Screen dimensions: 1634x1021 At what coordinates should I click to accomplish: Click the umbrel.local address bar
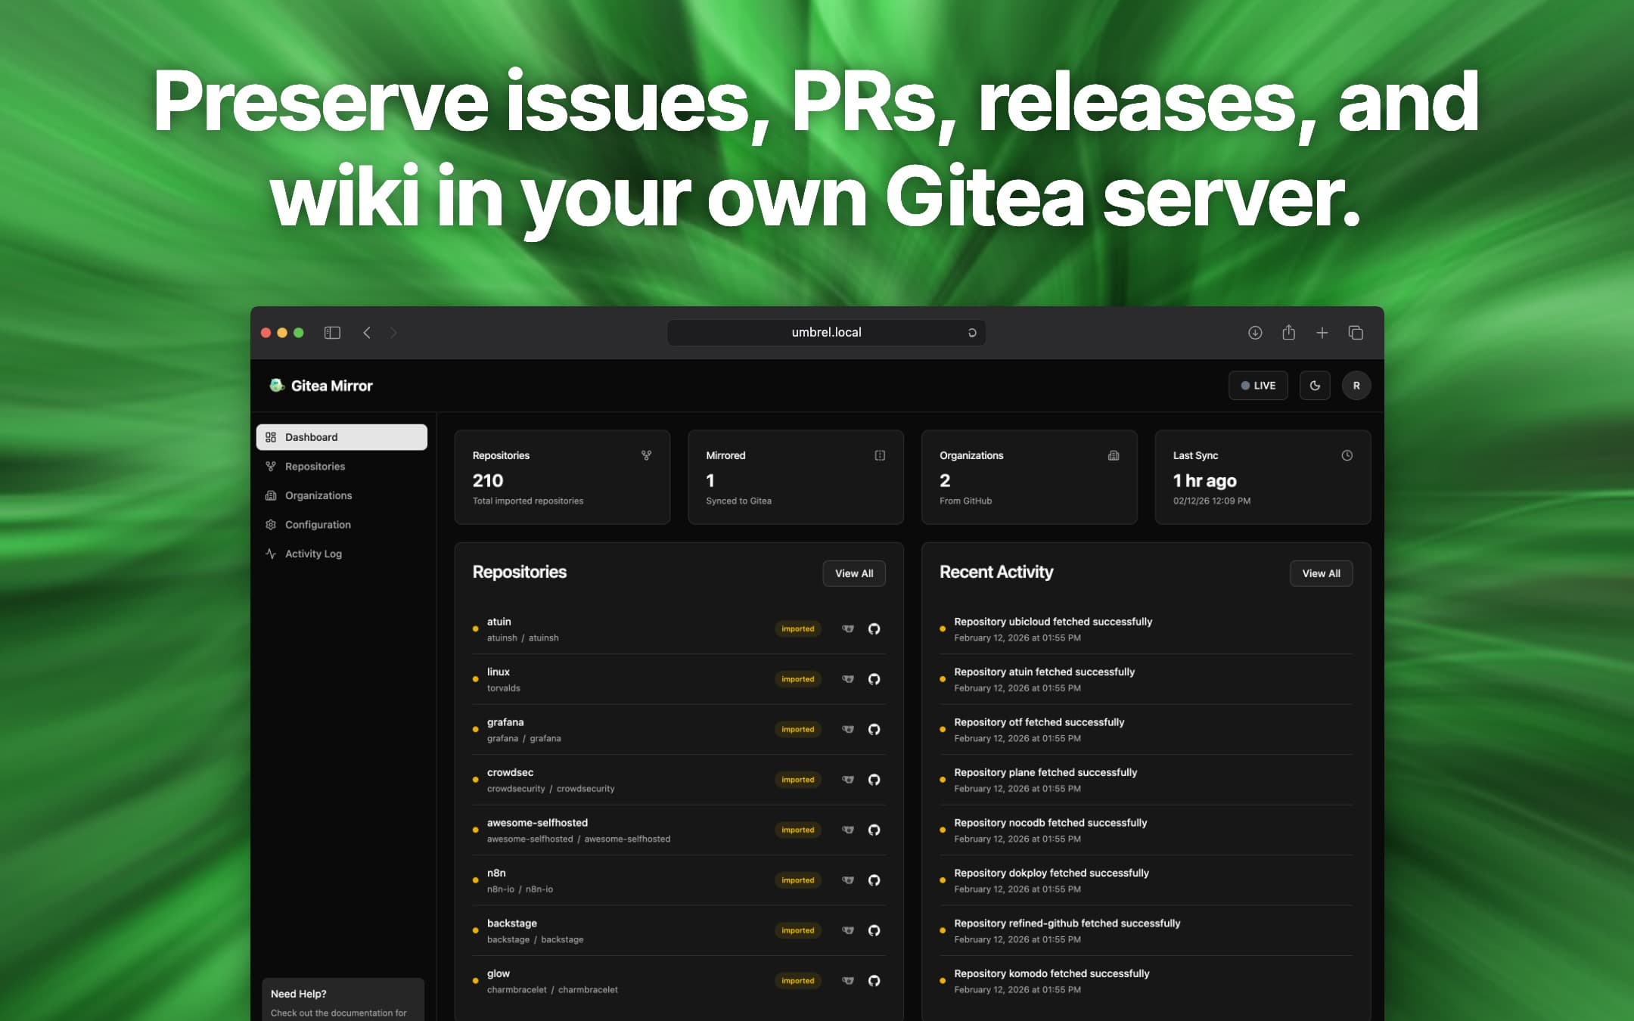click(x=825, y=332)
